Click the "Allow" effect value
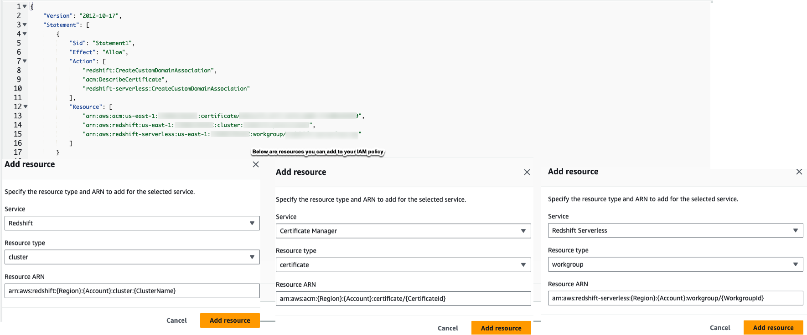 pyautogui.click(x=114, y=52)
